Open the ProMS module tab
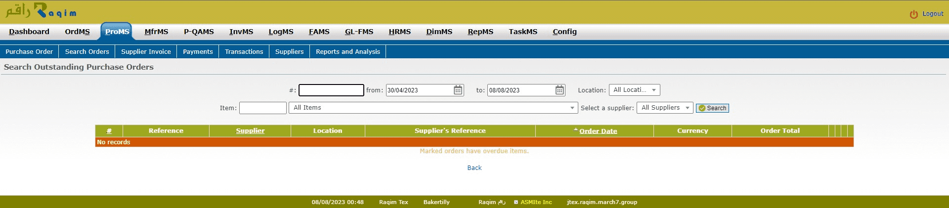Screen dimensions: 949x208 [117, 32]
